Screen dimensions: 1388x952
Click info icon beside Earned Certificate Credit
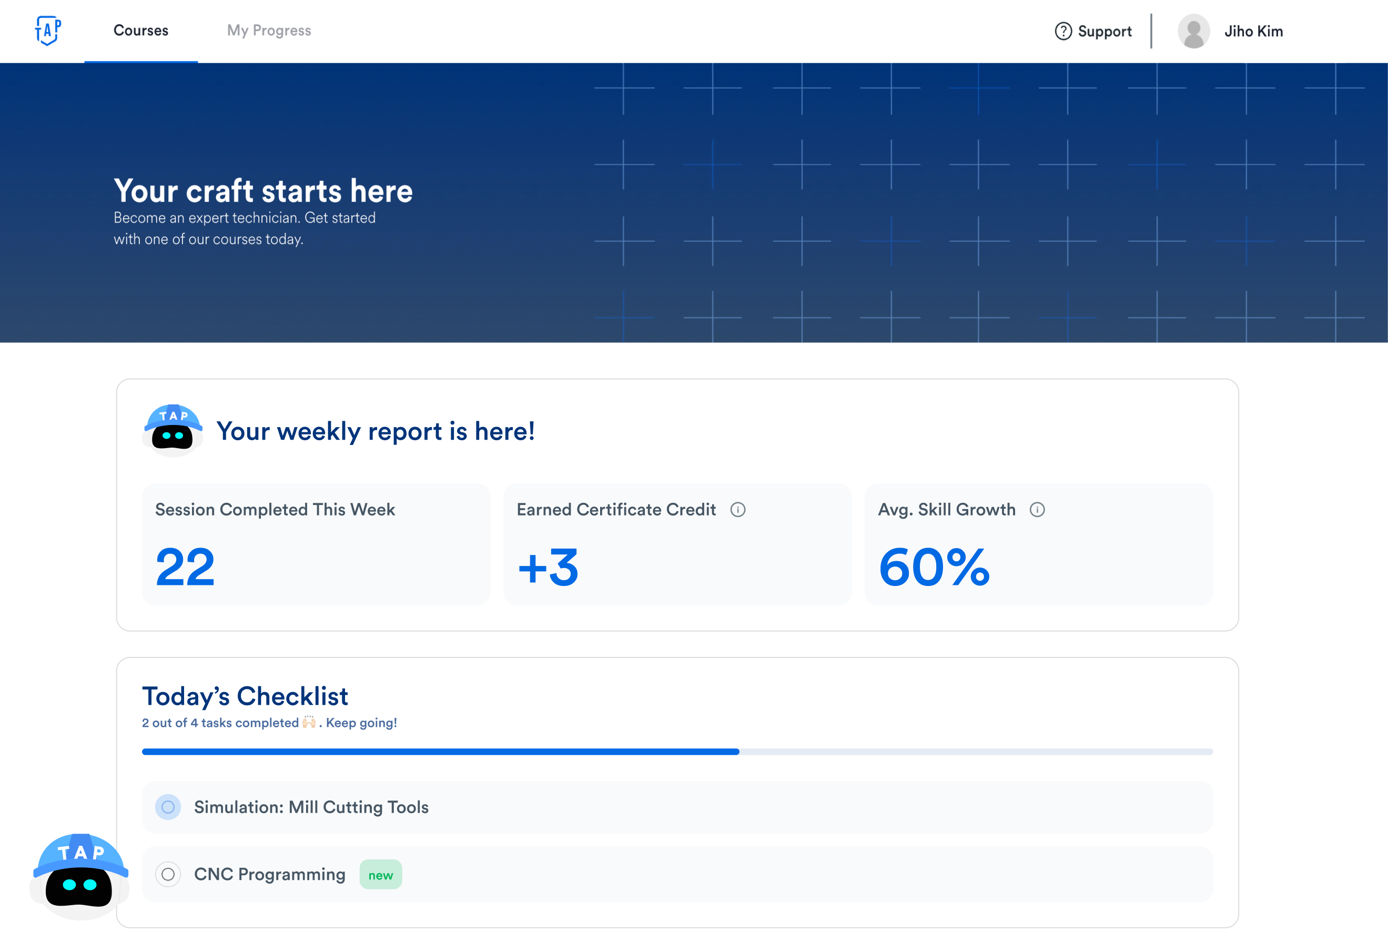[737, 510]
